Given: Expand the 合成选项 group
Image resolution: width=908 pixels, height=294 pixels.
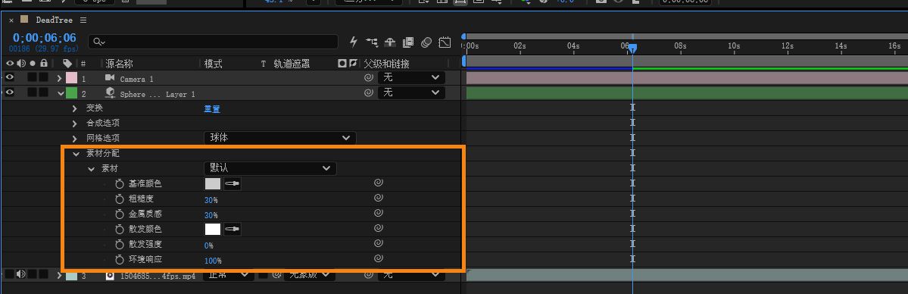Looking at the screenshot, I should click(75, 123).
